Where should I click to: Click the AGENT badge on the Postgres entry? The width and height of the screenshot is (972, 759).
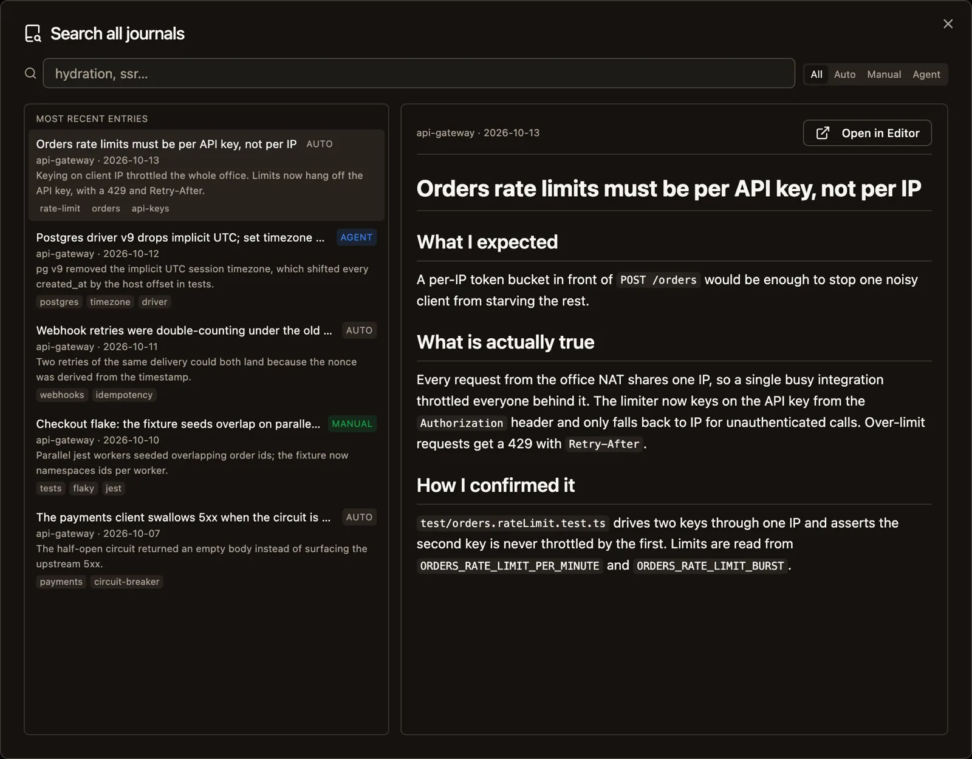point(356,237)
